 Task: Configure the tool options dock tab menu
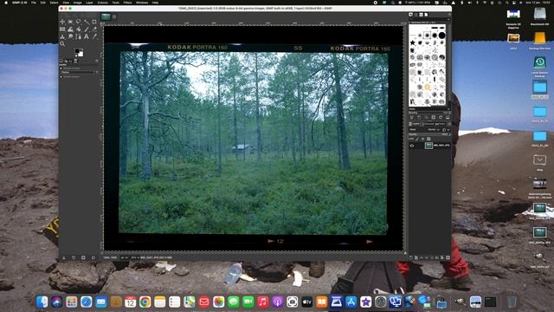[x=97, y=61]
